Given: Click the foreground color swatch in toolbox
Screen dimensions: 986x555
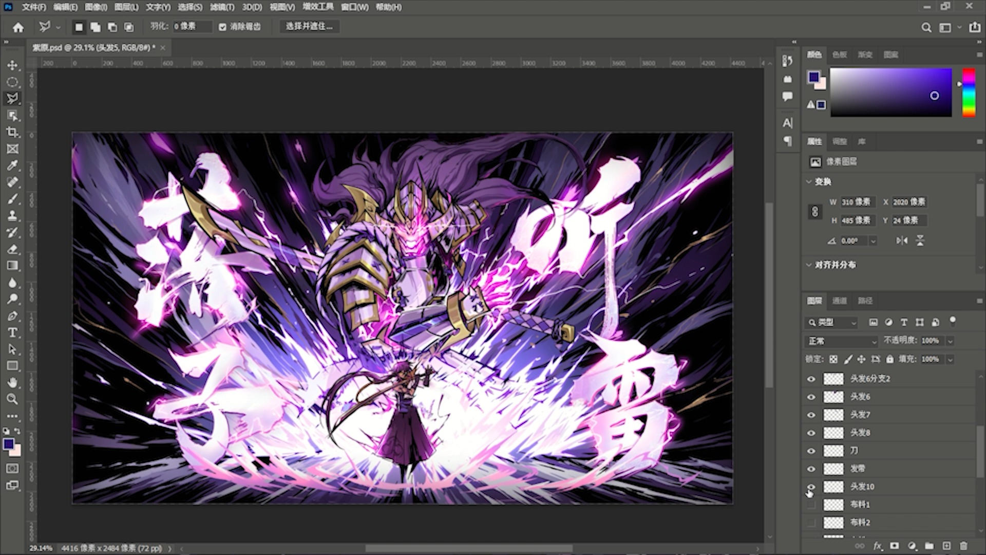Looking at the screenshot, I should click(9, 445).
